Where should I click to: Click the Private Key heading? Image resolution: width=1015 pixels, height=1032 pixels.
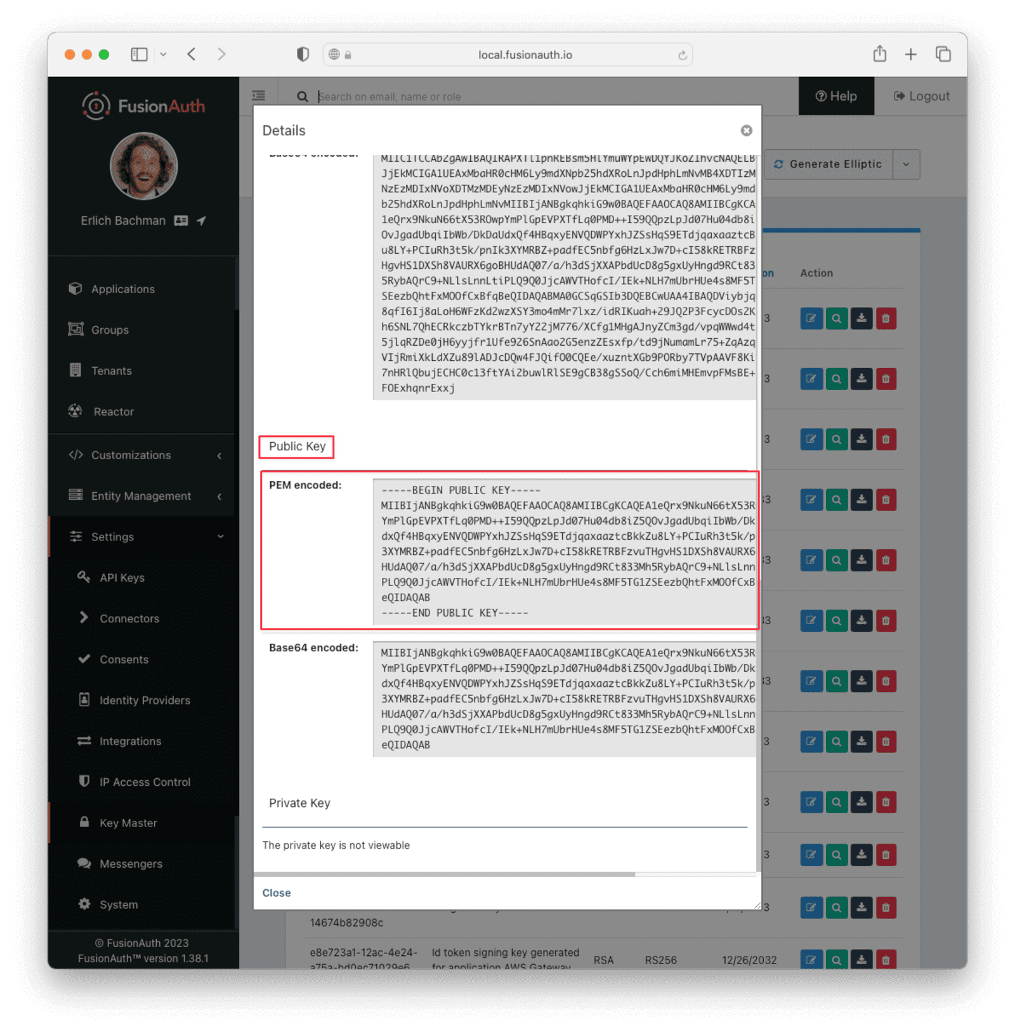pos(299,803)
